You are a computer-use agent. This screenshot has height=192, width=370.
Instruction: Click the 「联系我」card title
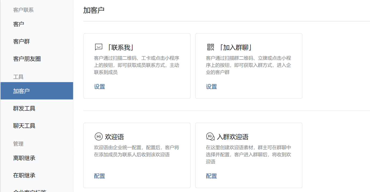[x=120, y=47]
